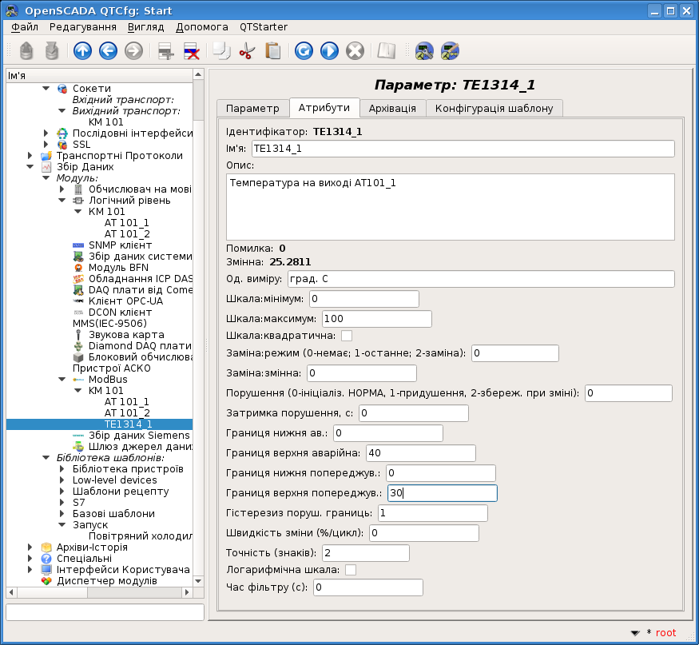Focus the Шкала:максимум field
699x645 pixels.
tap(377, 318)
